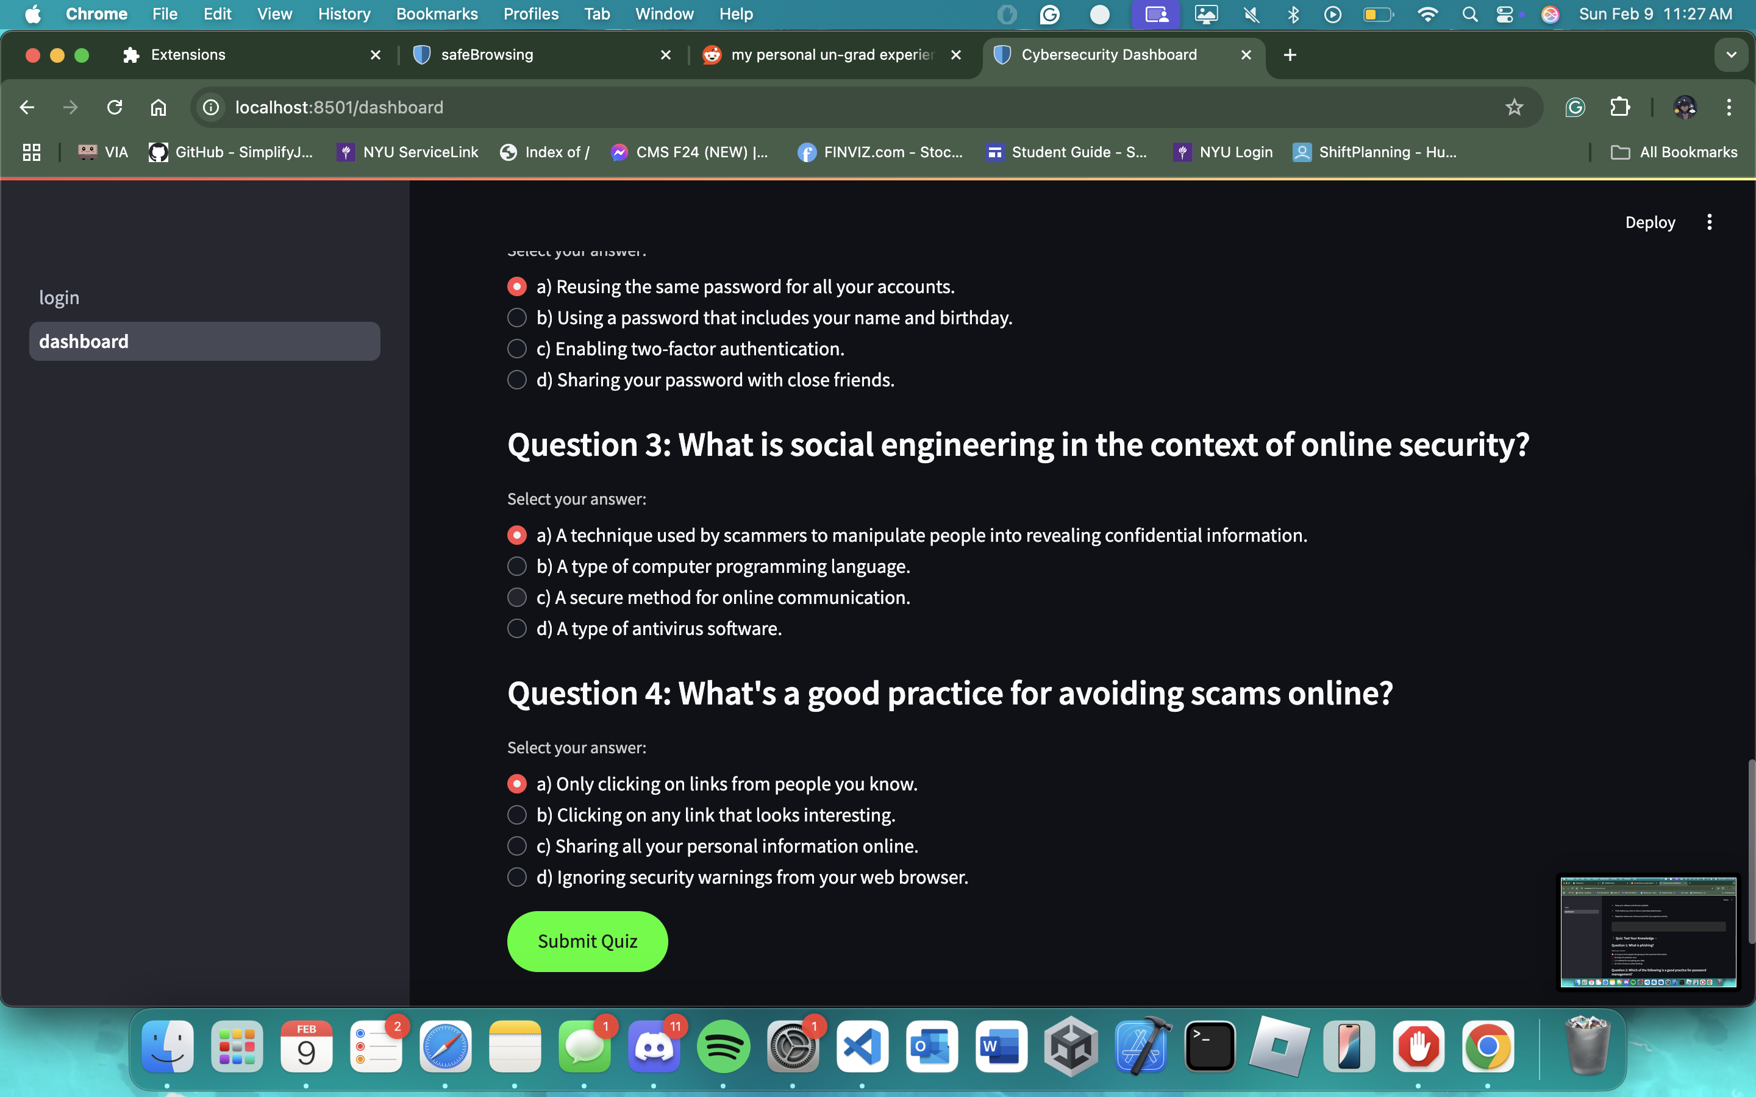The height and width of the screenshot is (1097, 1756).
Task: Select d) Ignoring security warnings option
Action: [x=516, y=877]
